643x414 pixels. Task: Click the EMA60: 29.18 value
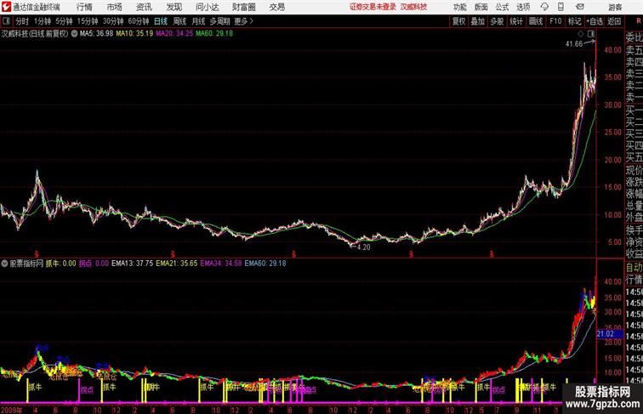(x=265, y=264)
